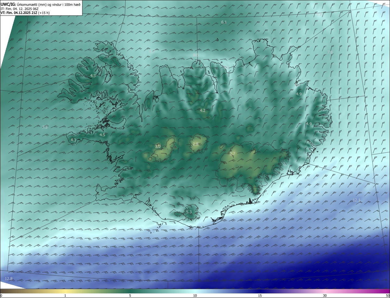Click the 0 tick label on the colorbar
This screenshot has width=390, height=298.
1,296
